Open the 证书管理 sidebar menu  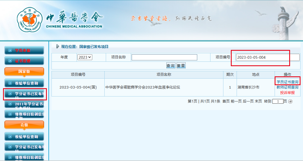click(24, 61)
